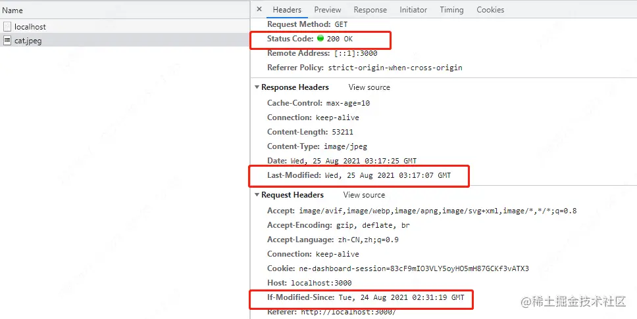Click the green status code indicator
The height and width of the screenshot is (319, 637).
(x=320, y=38)
